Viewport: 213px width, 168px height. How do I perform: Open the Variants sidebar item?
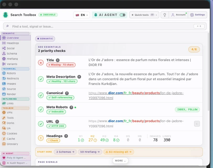coord(15,64)
